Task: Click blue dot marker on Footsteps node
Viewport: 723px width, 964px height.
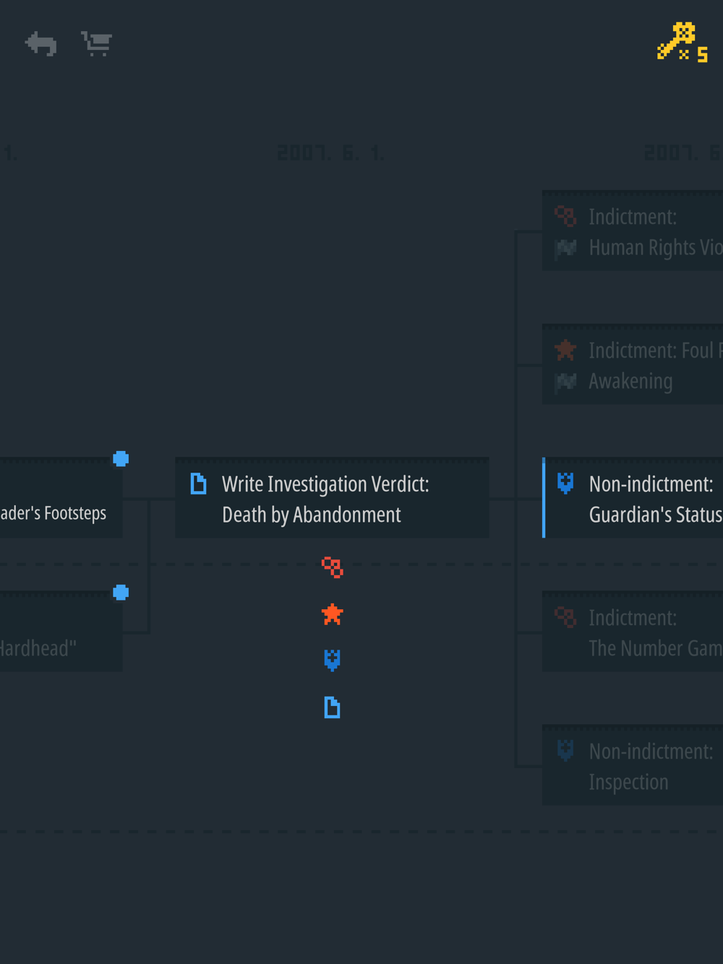Action: click(121, 459)
